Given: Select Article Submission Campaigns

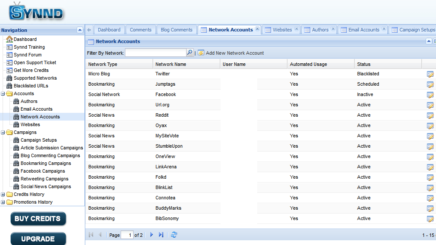Looking at the screenshot, I should click(x=48, y=148).
